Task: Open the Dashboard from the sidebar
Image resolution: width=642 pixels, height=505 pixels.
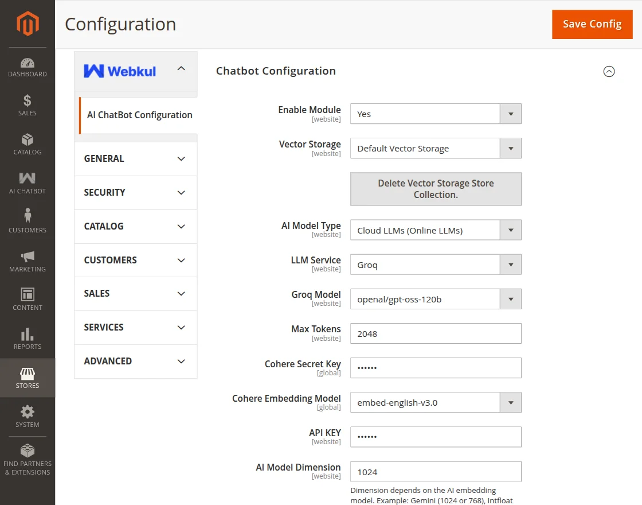Action: [x=27, y=65]
